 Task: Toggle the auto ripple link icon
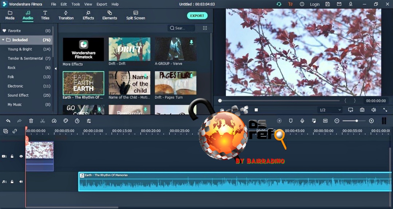click(x=15, y=131)
